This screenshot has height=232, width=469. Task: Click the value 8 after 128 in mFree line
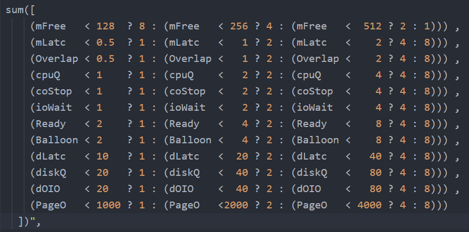tap(142, 26)
